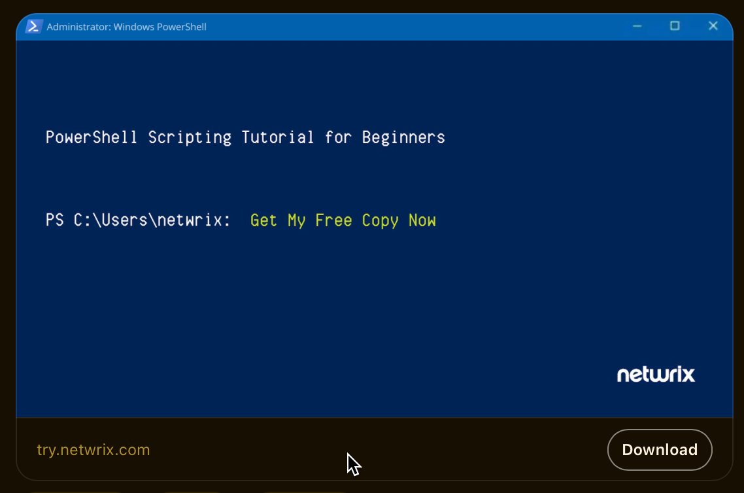Click the Get My Free Copy Now text
Image resolution: width=744 pixels, height=493 pixels.
(343, 220)
